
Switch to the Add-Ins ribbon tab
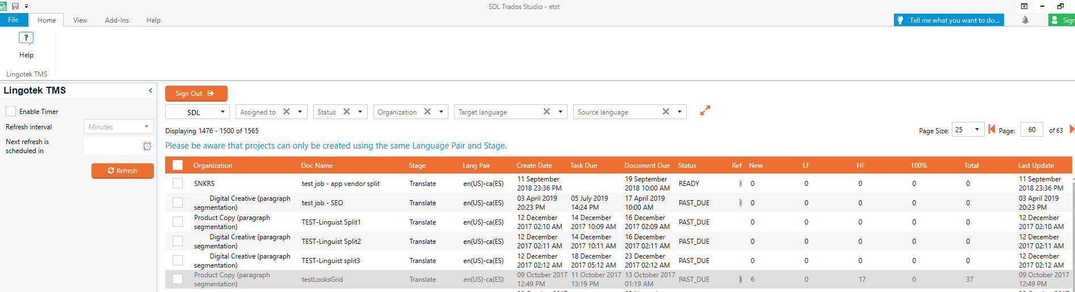[117, 20]
